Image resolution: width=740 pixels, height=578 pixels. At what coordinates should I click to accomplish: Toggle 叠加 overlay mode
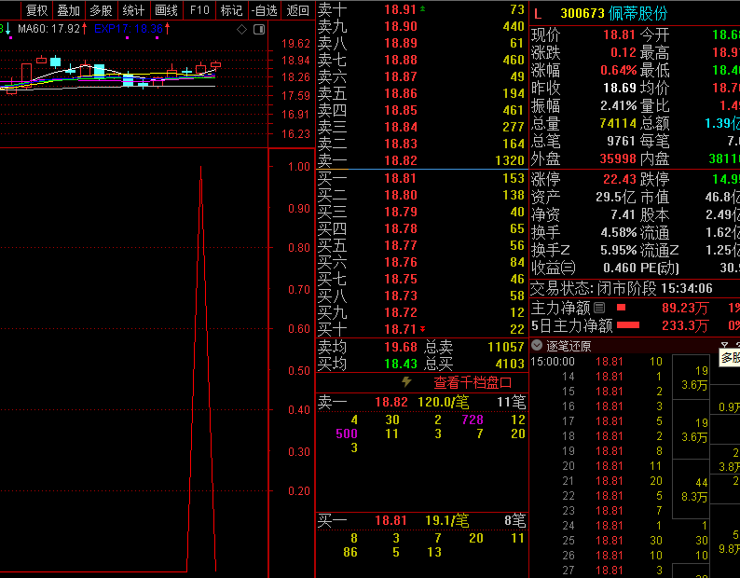coord(68,10)
